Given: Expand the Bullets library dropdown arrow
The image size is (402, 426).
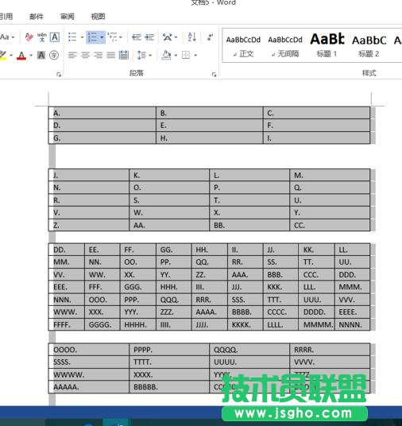Looking at the screenshot, I should pyautogui.click(x=82, y=37).
